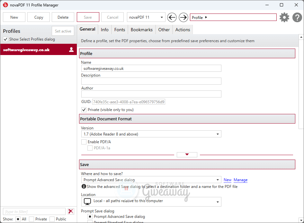
Task: Expand the Where and how to save dropdown
Action: [x=151, y=180]
